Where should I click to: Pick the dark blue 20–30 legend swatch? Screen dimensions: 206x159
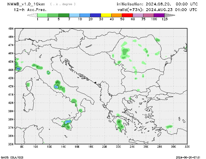pyautogui.click(x=96, y=15)
